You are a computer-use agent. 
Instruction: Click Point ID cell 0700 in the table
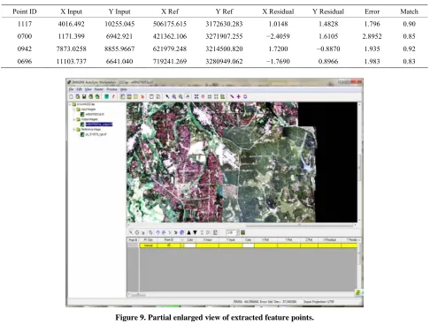click(x=25, y=36)
